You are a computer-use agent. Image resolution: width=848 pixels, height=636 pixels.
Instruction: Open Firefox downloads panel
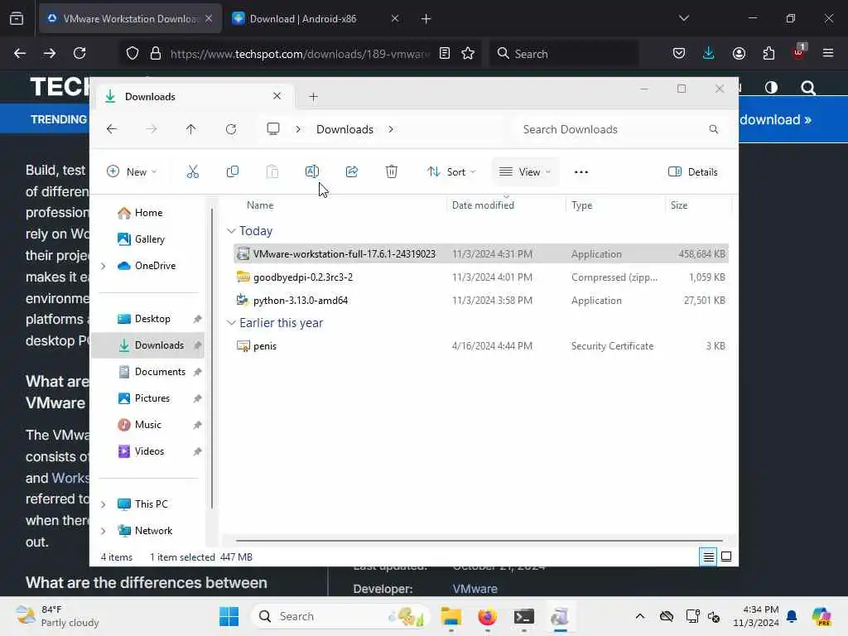709,54
